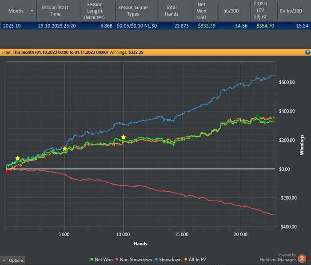
Task: Sort by bb/100 column header
Action: point(231,11)
